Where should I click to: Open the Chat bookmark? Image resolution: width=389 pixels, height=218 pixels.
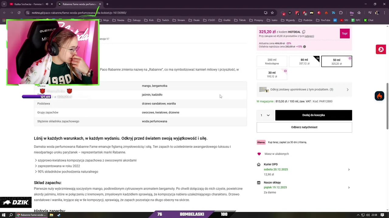pos(369,20)
